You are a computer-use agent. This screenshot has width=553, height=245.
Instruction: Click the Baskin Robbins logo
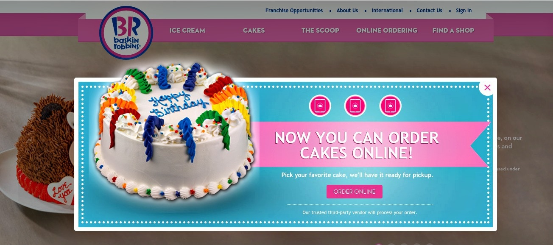pyautogui.click(x=126, y=33)
